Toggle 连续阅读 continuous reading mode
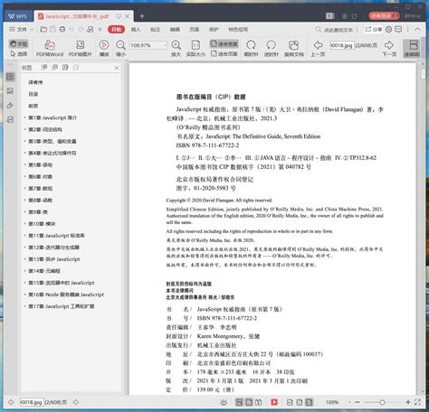This screenshot has width=429, height=412. click(x=412, y=48)
